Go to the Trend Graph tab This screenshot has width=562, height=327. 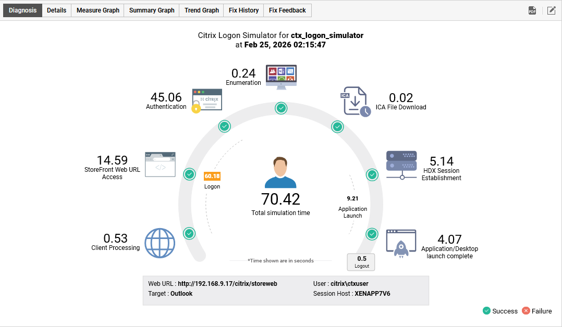[x=202, y=10]
